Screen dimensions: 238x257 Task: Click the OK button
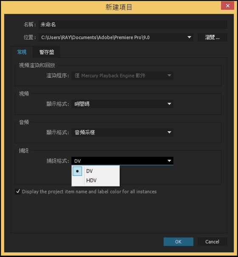(x=178, y=242)
